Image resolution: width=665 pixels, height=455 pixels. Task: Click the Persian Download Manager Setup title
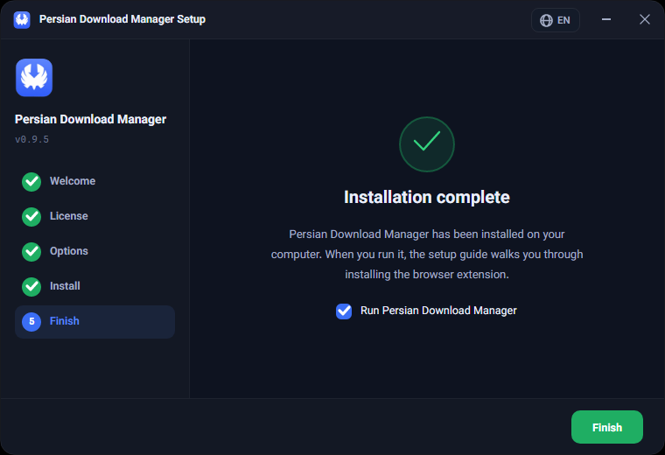(x=122, y=19)
